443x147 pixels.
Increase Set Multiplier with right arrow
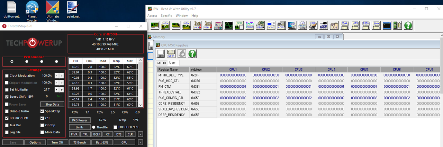[x=62, y=90]
